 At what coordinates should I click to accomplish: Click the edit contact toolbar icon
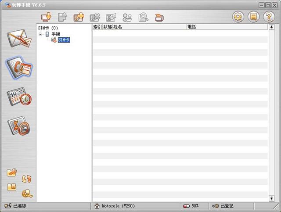[111, 18]
